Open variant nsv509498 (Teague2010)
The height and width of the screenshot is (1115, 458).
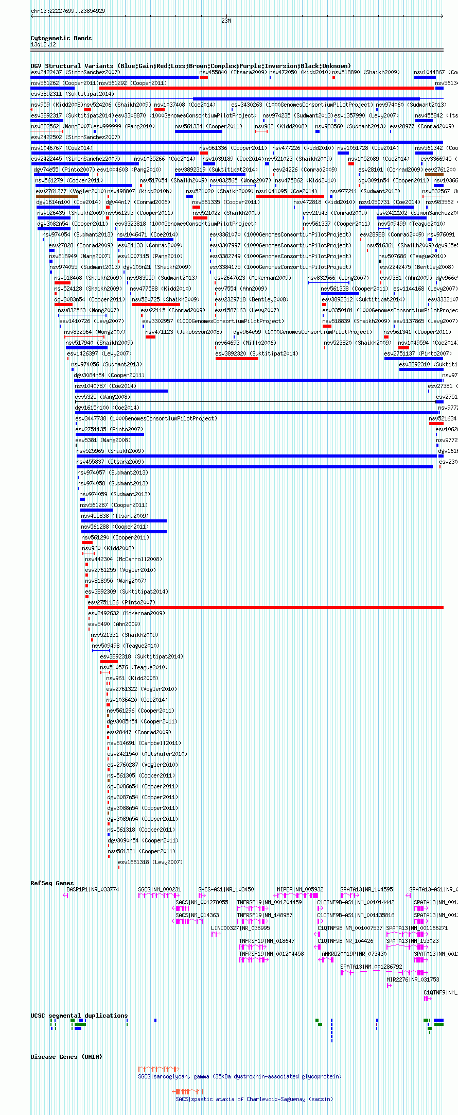[126, 646]
